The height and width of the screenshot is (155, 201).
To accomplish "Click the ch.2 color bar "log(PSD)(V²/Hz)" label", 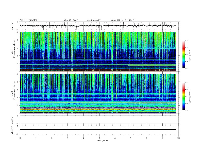I will pyautogui.click(x=190, y=97).
